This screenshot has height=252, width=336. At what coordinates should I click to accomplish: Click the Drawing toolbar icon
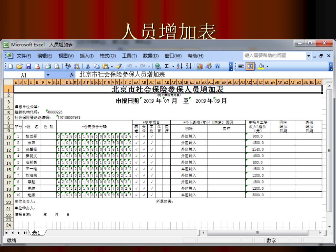tap(208, 66)
